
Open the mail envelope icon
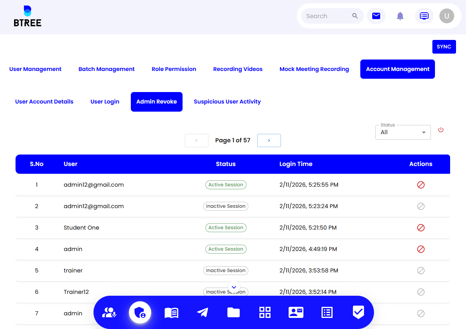(x=376, y=16)
